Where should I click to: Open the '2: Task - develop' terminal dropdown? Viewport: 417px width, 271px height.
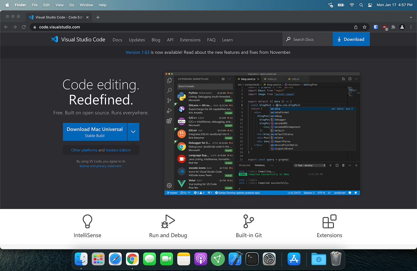point(309,165)
